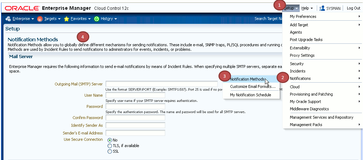Select My Preferences menu item
The image size is (363, 160).
[303, 16]
